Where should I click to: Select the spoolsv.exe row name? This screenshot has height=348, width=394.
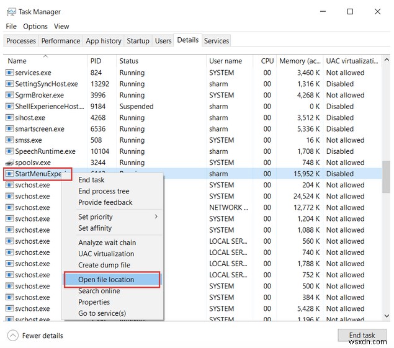33,163
